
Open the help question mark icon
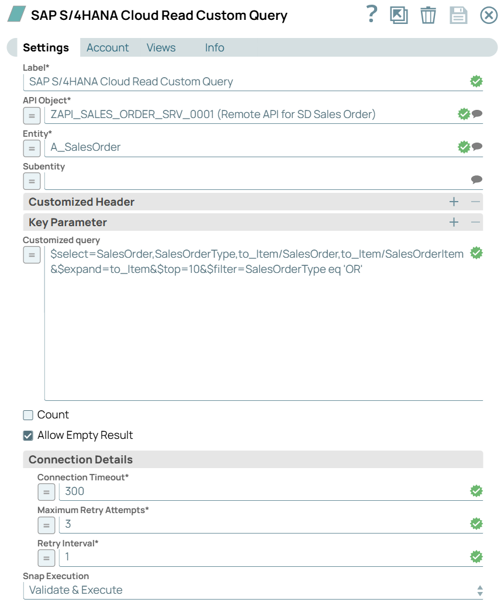pyautogui.click(x=371, y=14)
